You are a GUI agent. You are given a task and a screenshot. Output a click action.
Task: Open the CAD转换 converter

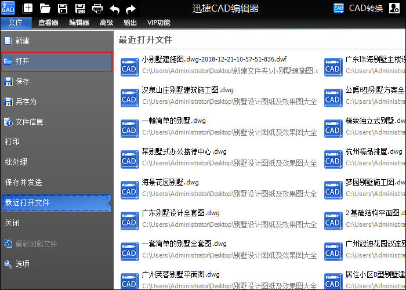(x=358, y=8)
